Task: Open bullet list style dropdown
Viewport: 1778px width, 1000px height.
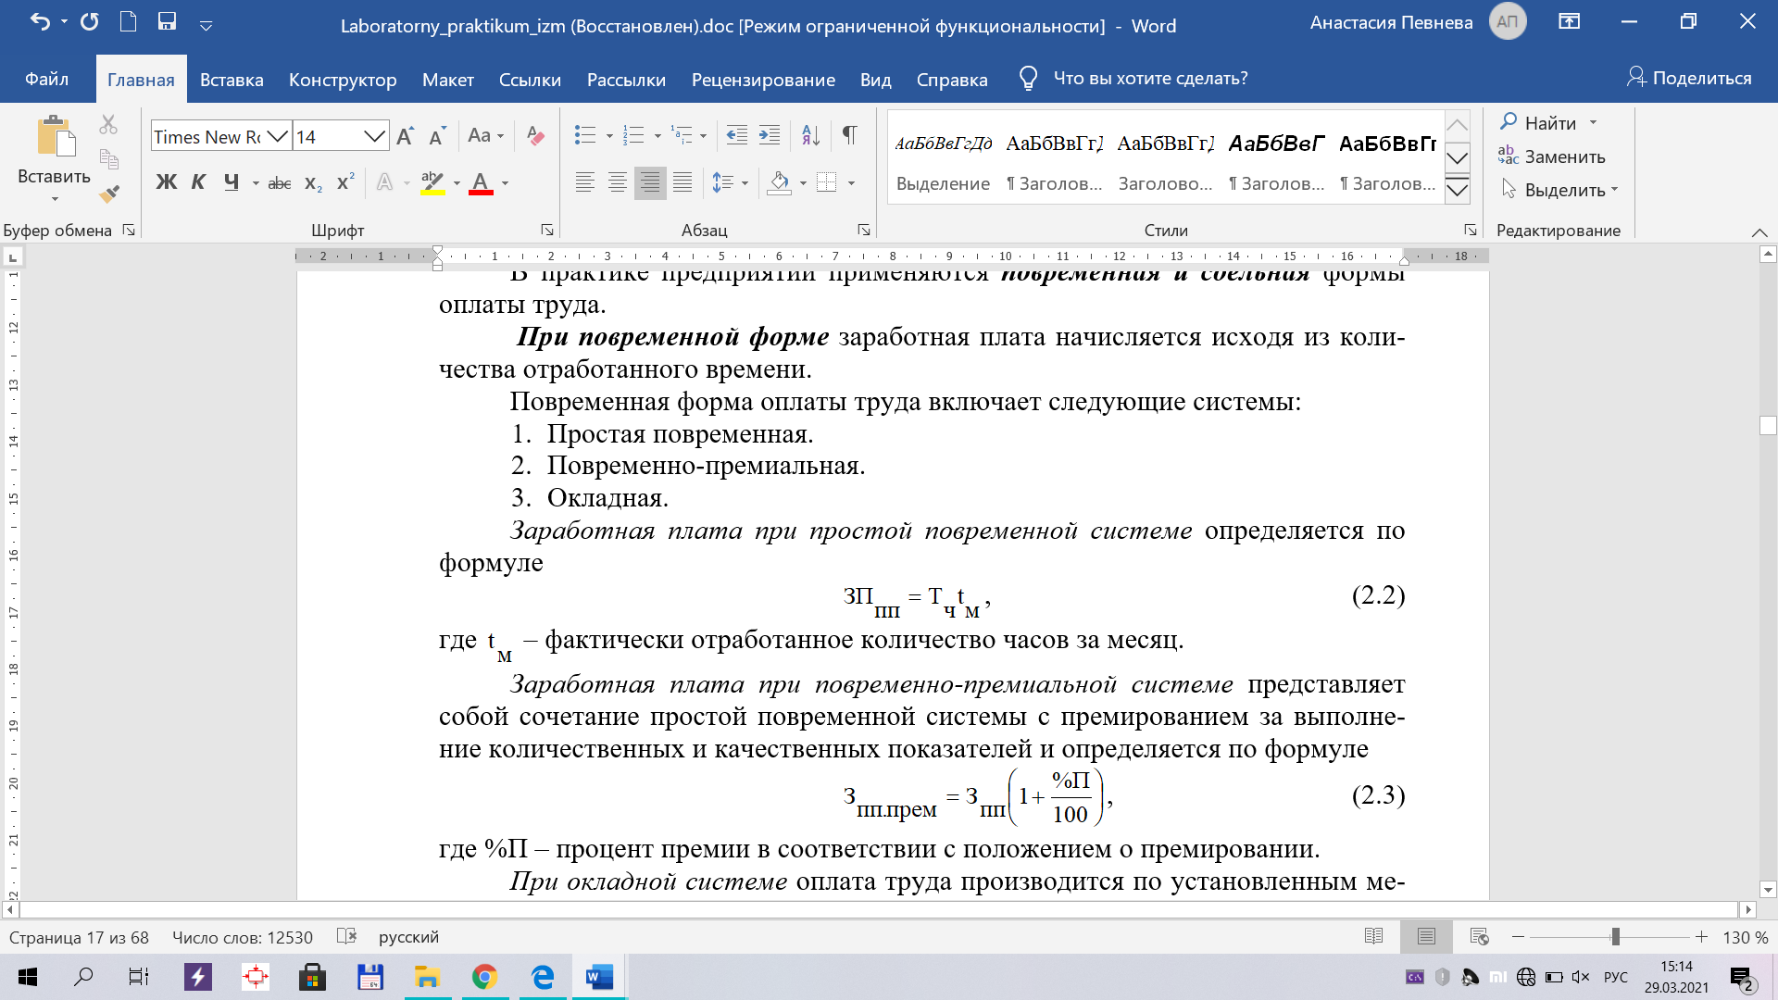Action: (609, 136)
